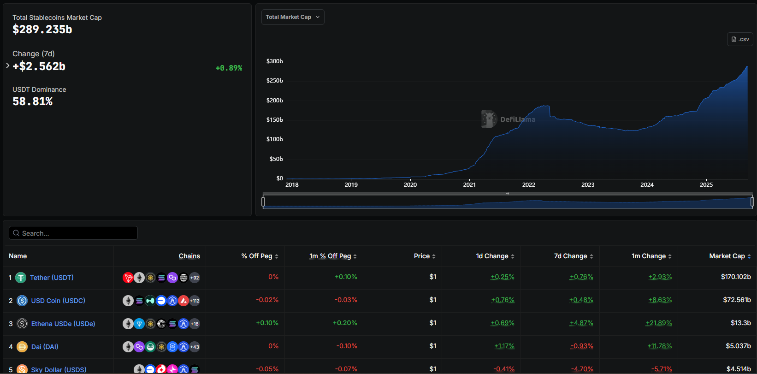Click the 58.81% USDT dominance value
The height and width of the screenshot is (374, 757).
[33, 101]
